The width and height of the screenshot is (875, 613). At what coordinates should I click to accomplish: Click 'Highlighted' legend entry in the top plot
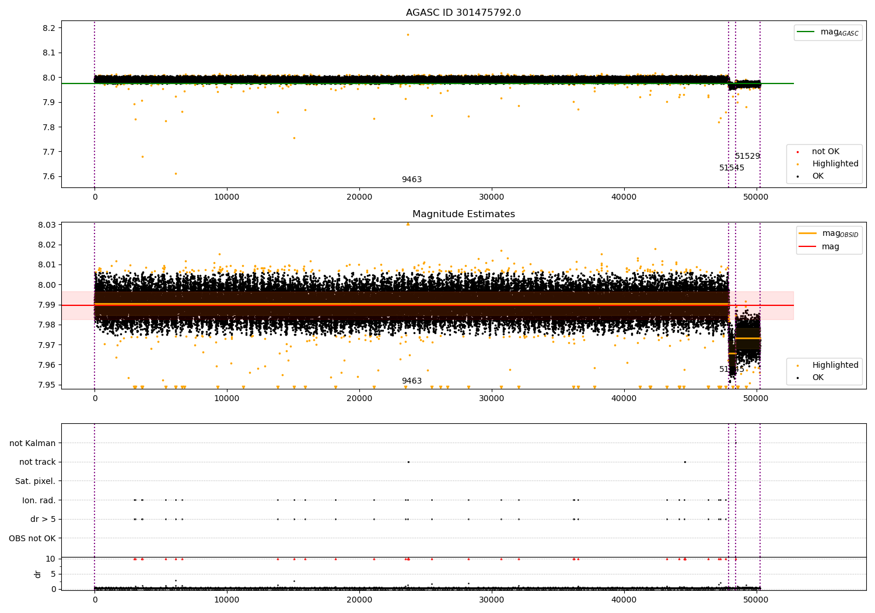[835, 164]
